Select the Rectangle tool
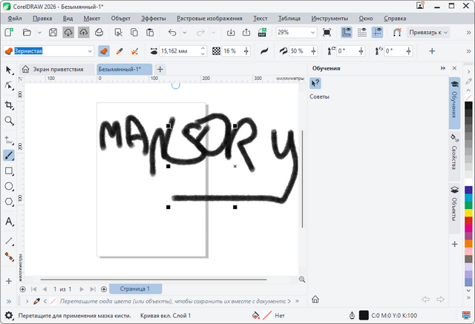This screenshot has width=475, height=324. [9, 171]
